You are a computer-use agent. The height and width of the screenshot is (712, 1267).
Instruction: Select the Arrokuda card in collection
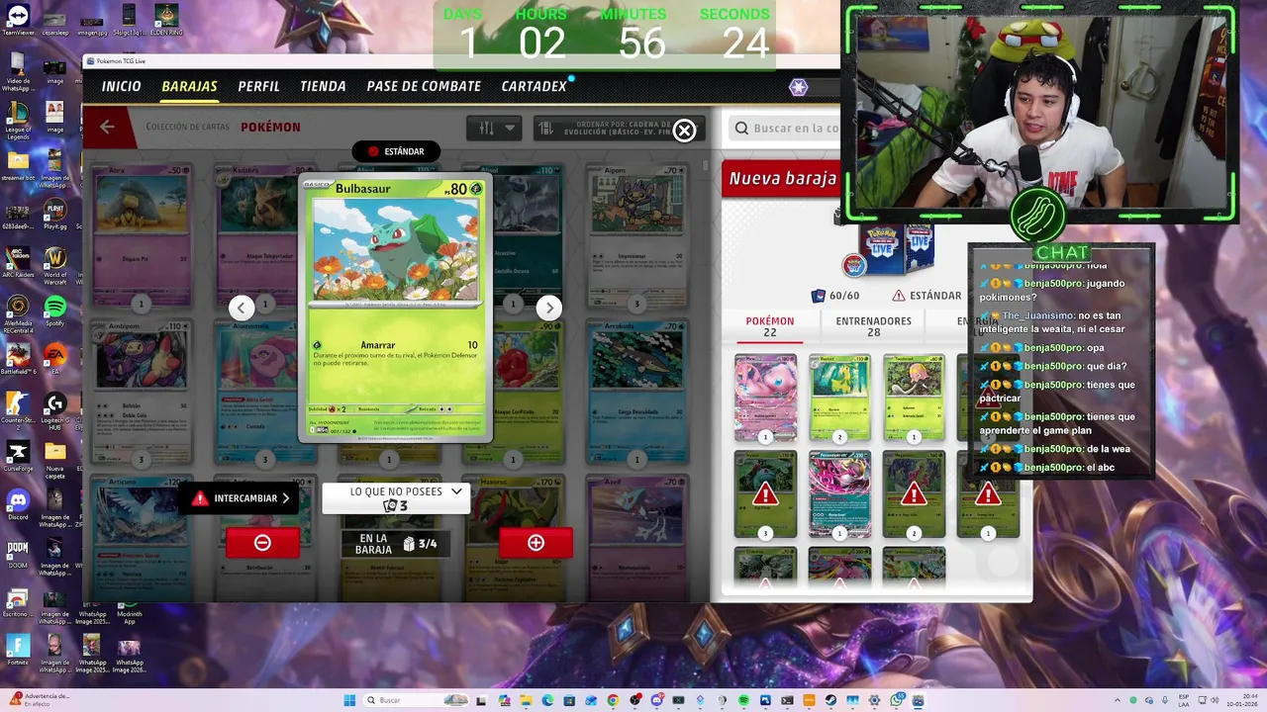tap(636, 394)
